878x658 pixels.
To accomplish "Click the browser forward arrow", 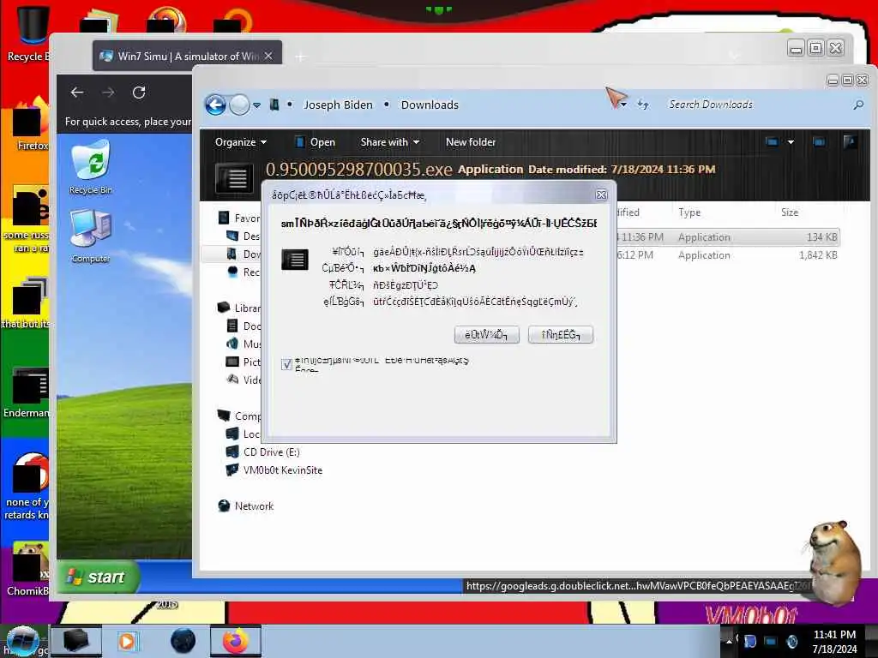I will 108,93.
